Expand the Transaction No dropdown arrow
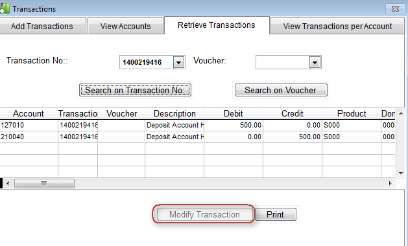408x246 pixels. (179, 62)
